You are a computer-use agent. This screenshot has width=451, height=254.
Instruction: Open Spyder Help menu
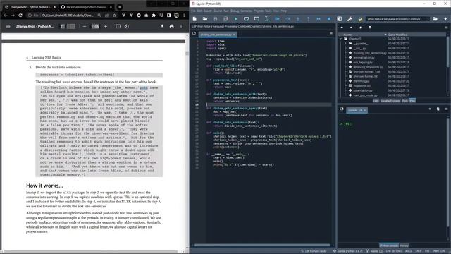coord(283,11)
